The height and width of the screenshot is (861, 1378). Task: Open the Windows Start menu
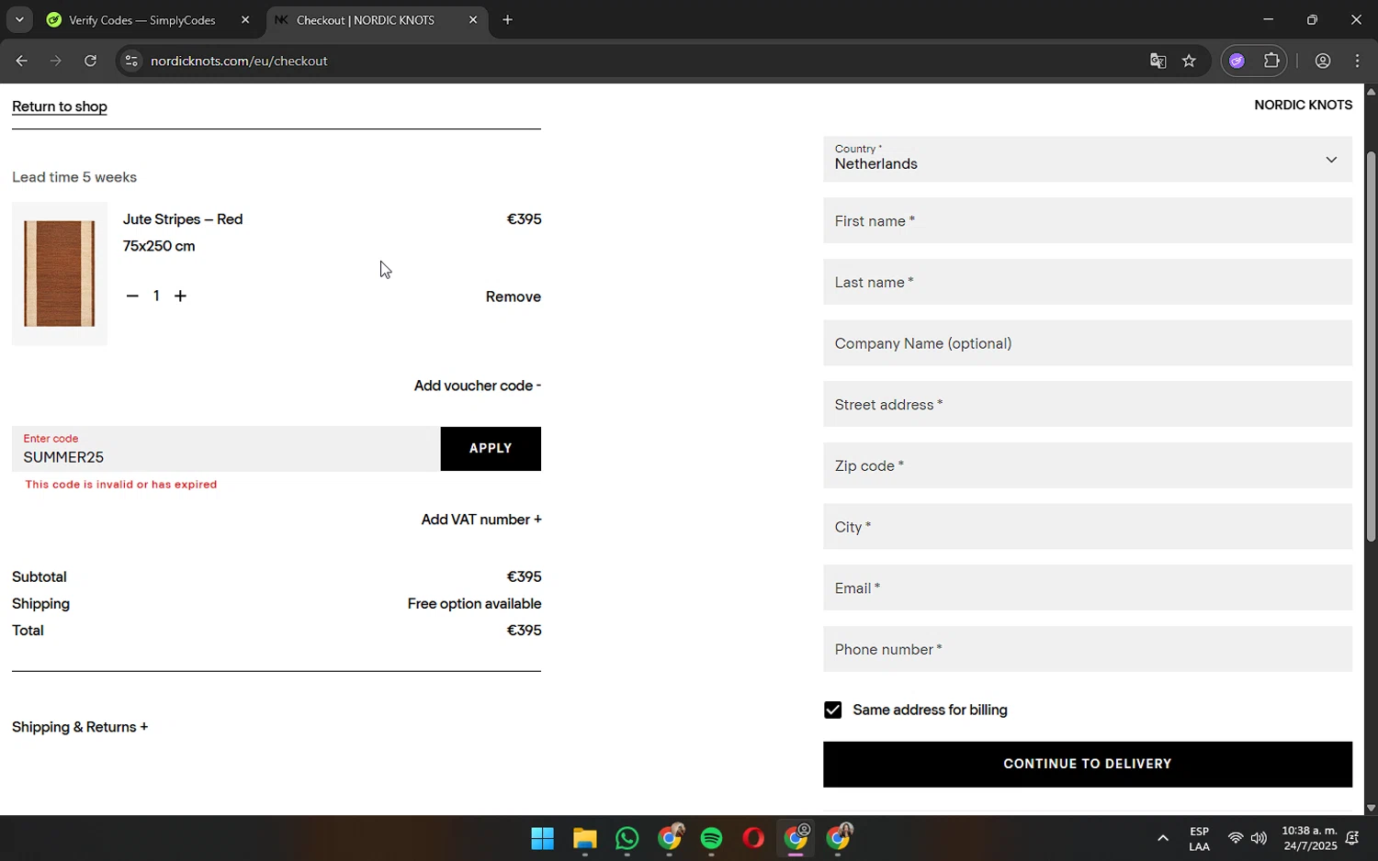click(542, 838)
